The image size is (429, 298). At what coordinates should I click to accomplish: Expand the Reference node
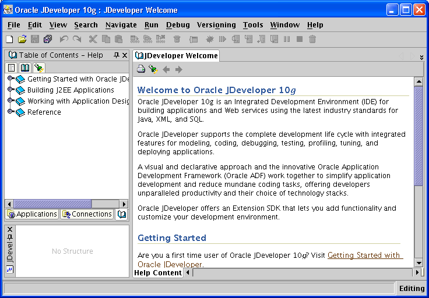coord(10,111)
